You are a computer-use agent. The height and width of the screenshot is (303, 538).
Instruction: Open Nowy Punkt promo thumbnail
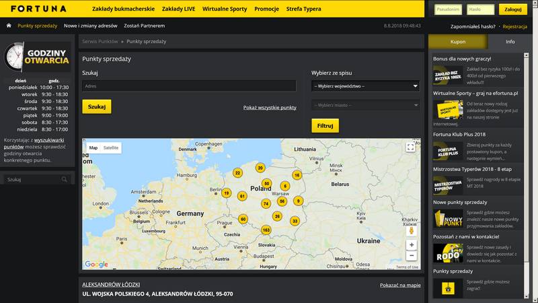click(x=448, y=218)
